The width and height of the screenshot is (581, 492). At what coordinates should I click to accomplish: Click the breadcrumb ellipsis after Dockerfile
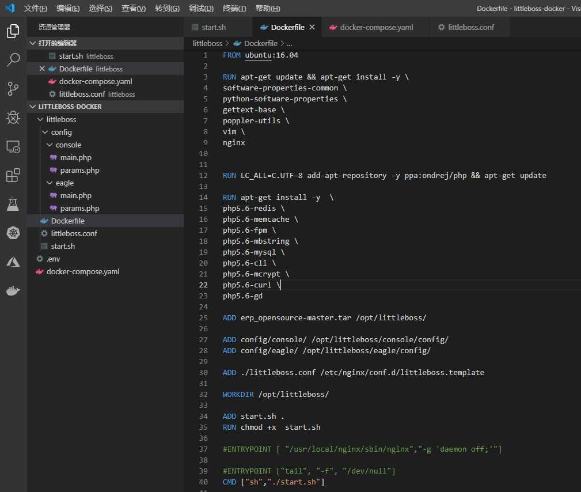point(290,44)
